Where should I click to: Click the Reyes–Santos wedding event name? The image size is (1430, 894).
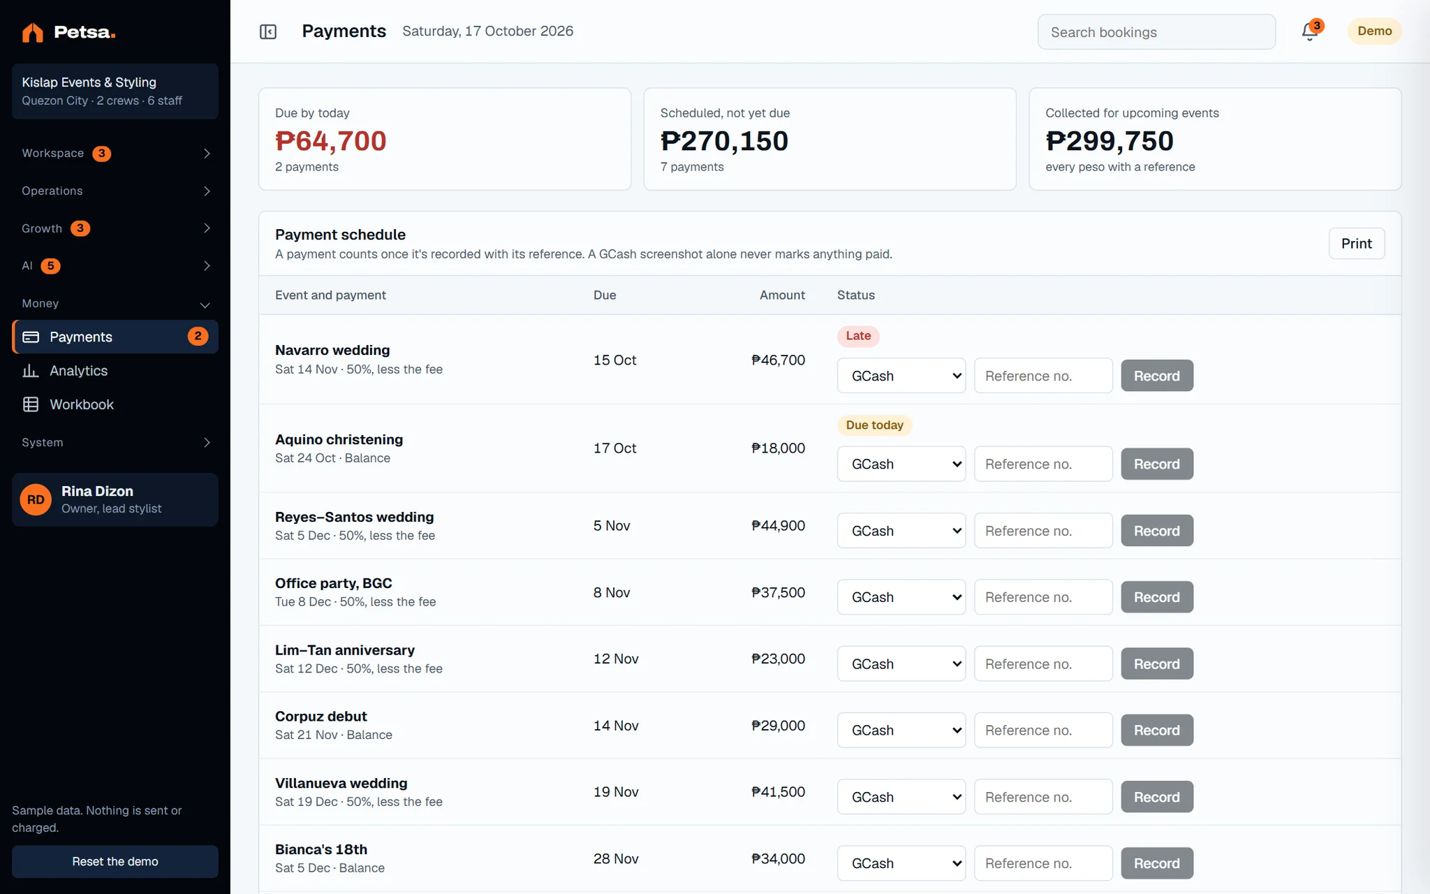click(354, 517)
